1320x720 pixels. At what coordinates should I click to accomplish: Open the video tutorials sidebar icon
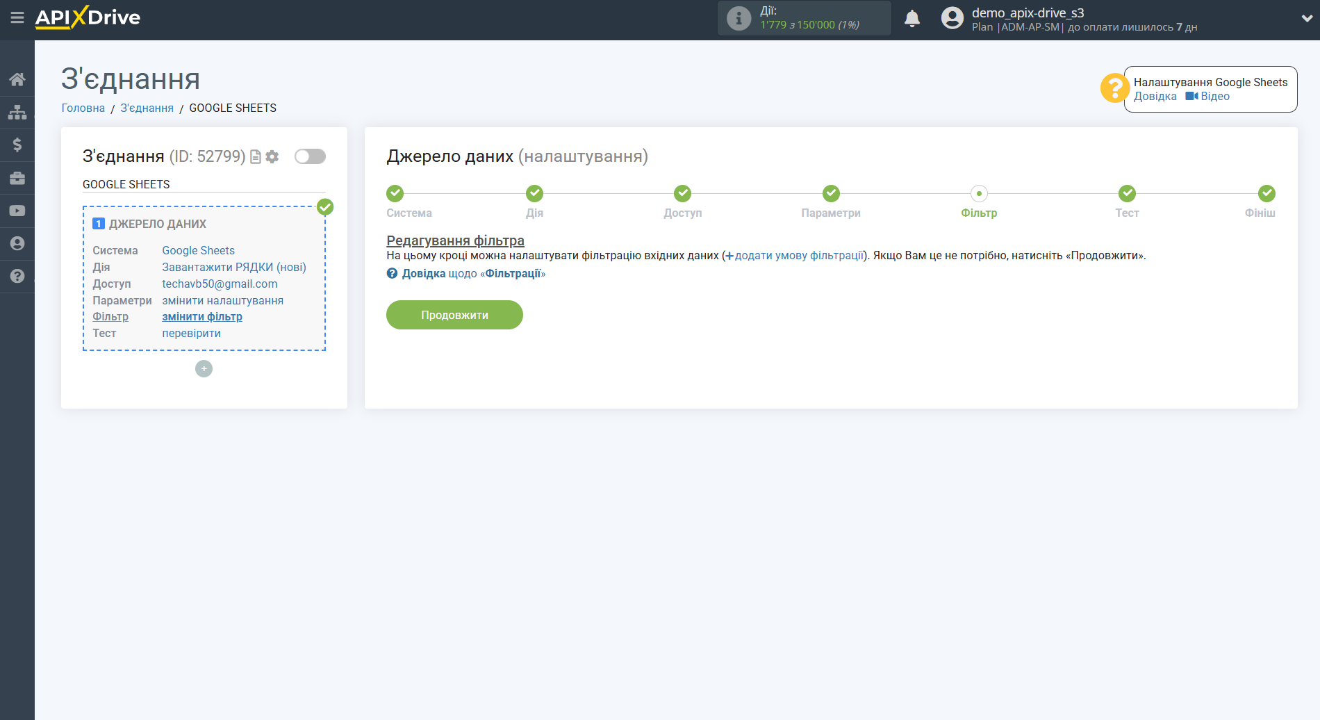[x=17, y=211]
